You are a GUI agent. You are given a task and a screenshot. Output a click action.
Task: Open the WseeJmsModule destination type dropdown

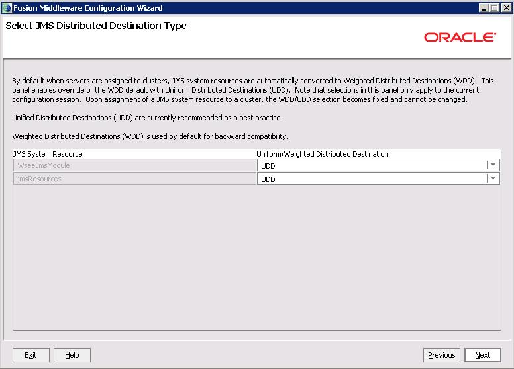pos(493,165)
